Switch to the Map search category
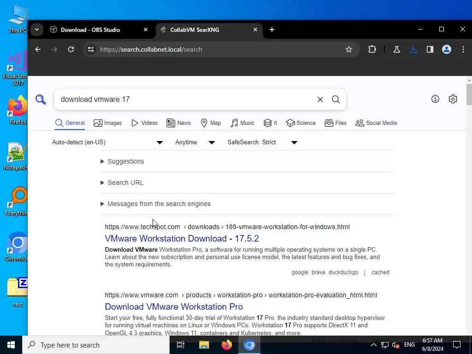Screen dimensions: 472x354 (211, 123)
